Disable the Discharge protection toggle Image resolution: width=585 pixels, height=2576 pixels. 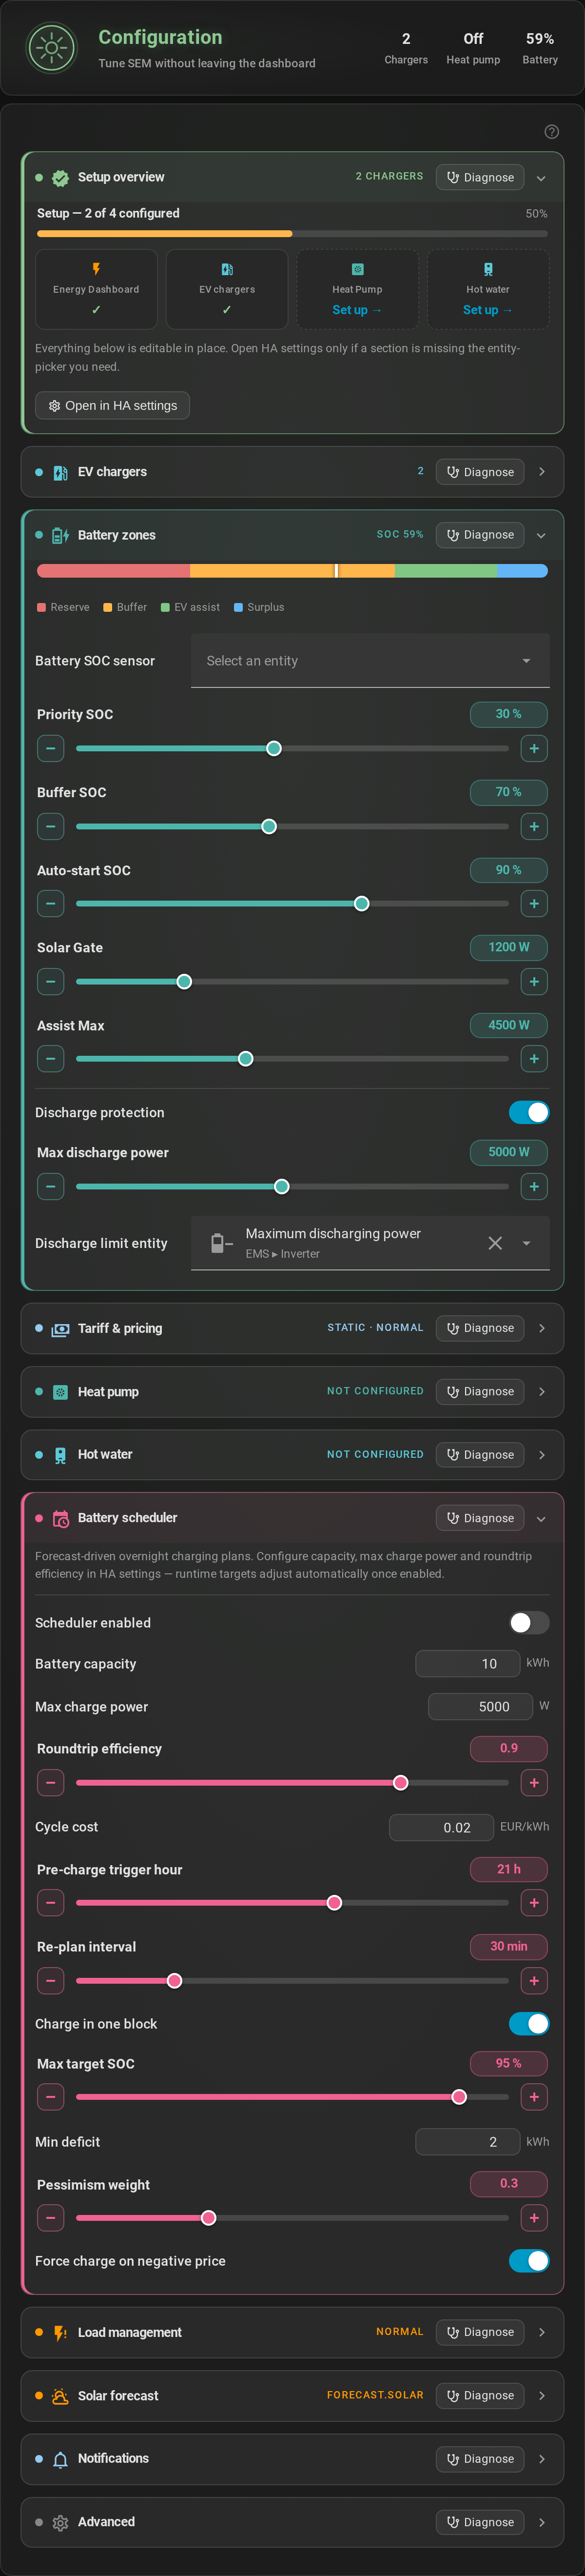point(529,1112)
